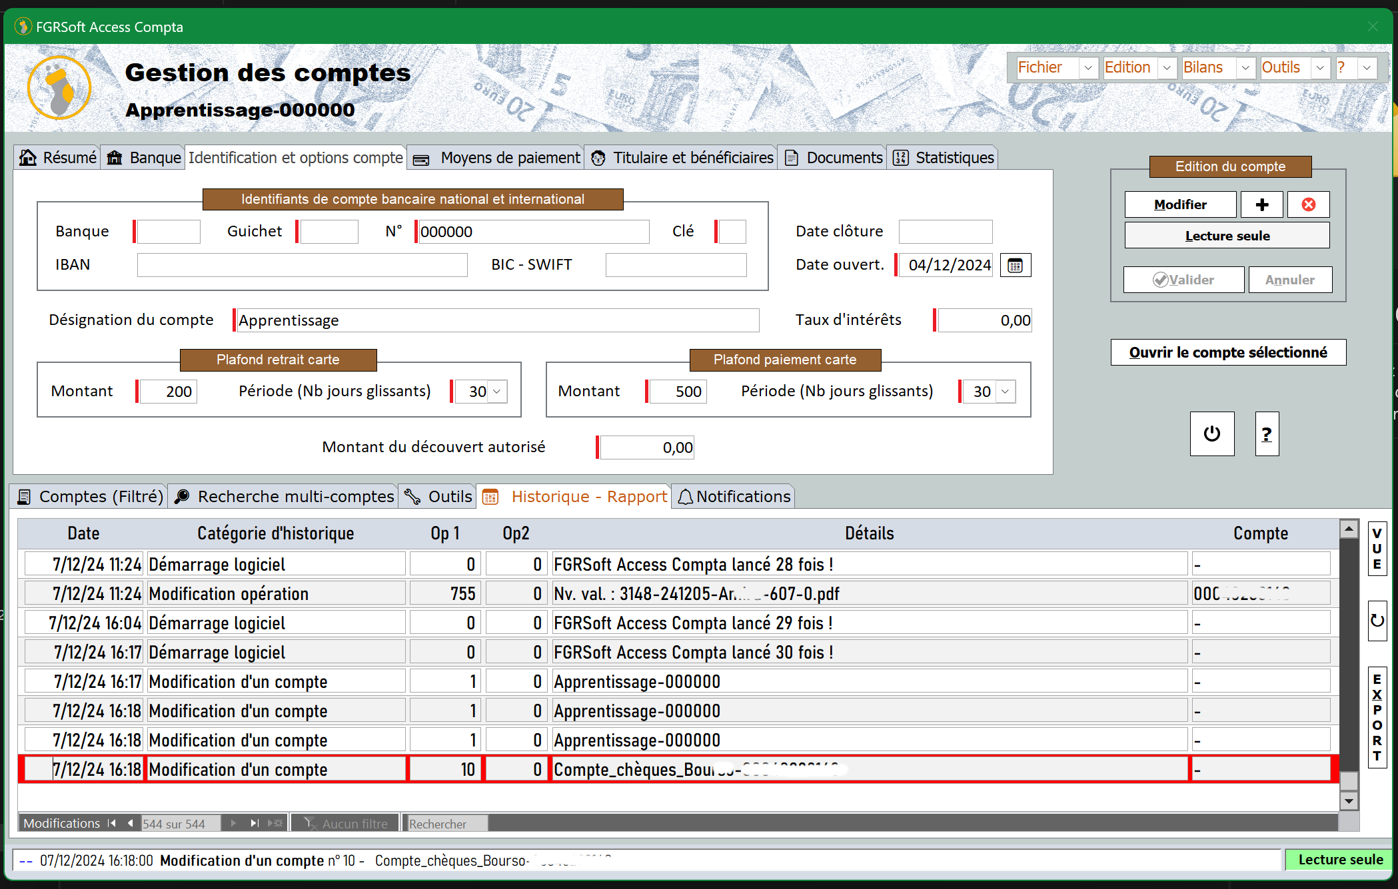Click Montant du découvert autorisé field
This screenshot has width=1398, height=889.
coord(646,447)
